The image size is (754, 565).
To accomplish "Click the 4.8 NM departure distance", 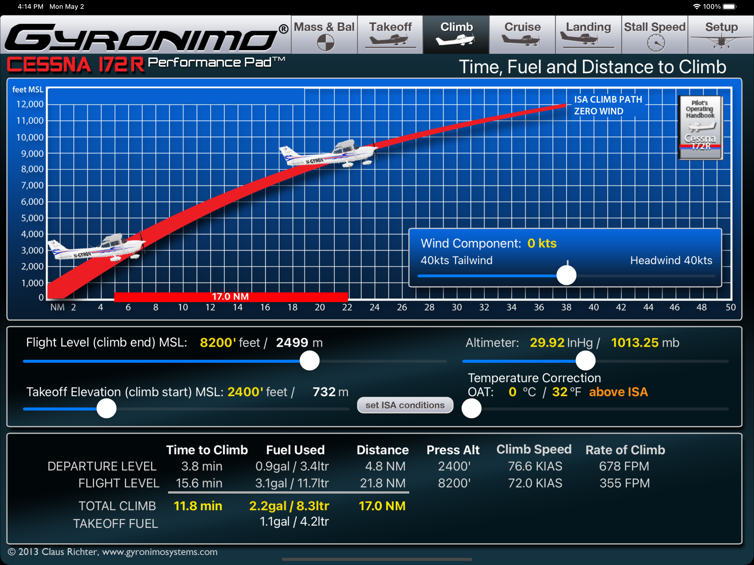I will click(x=385, y=466).
